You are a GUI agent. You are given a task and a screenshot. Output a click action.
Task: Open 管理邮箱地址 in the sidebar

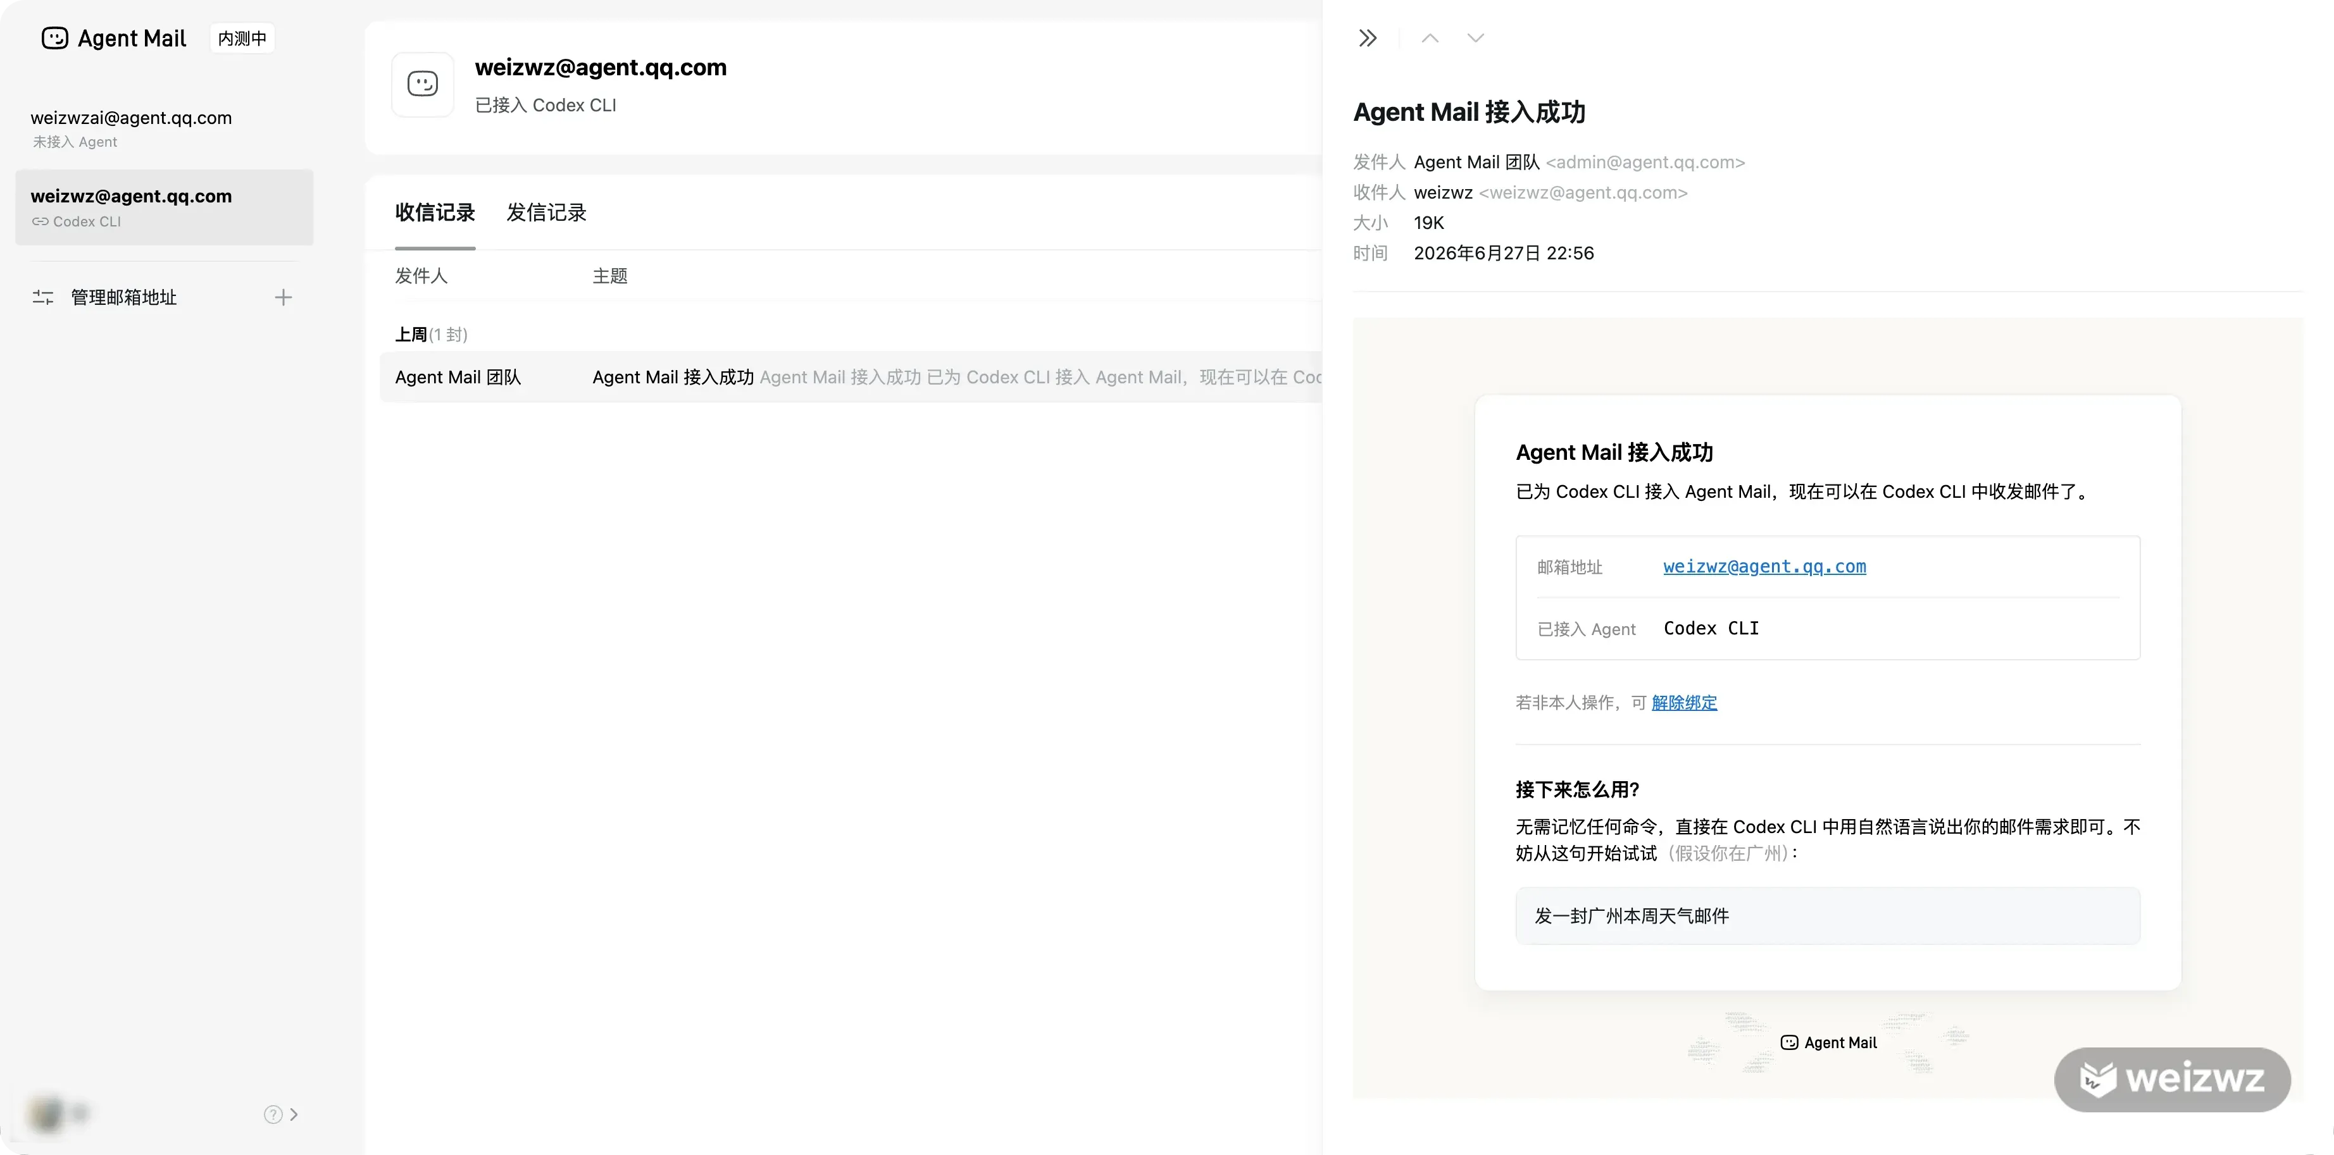pyautogui.click(x=123, y=297)
